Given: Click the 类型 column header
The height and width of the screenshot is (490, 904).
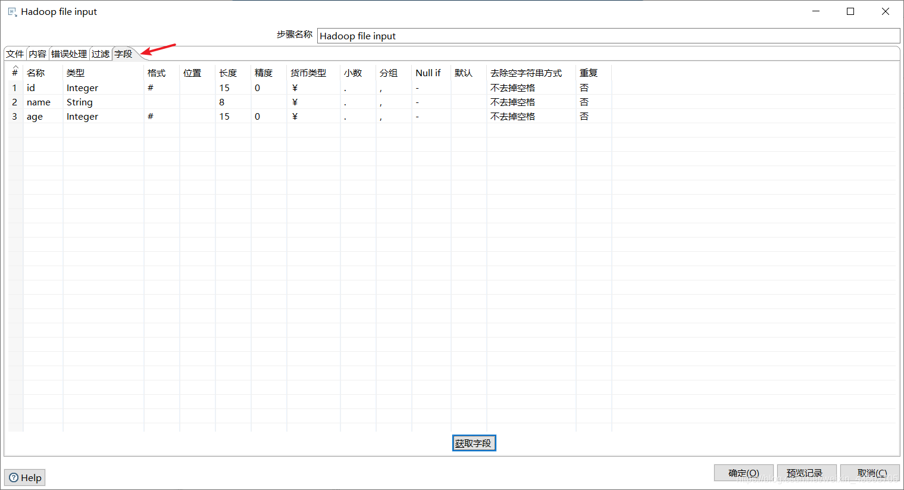Looking at the screenshot, I should (x=103, y=73).
